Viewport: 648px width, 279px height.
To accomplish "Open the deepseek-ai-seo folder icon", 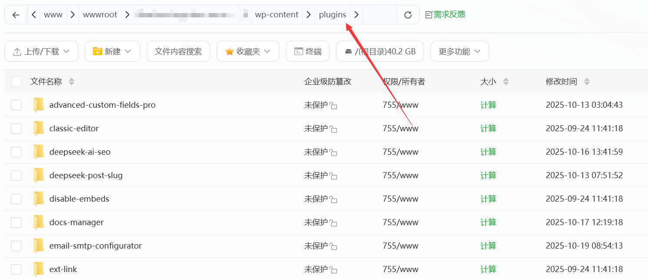I will (x=39, y=152).
